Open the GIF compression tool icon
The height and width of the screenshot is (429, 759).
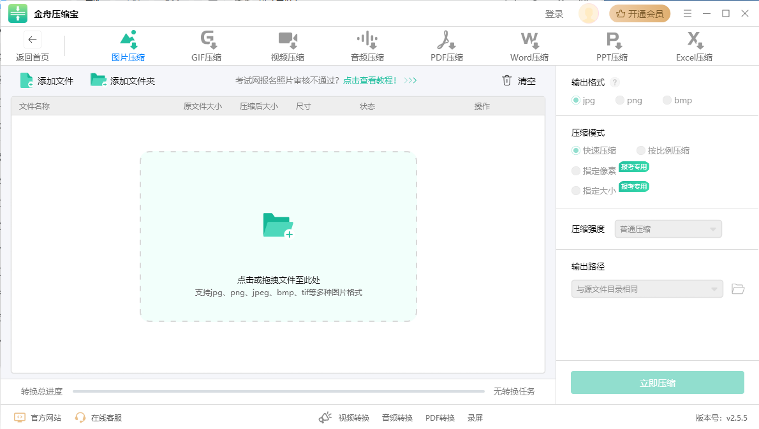click(x=208, y=40)
